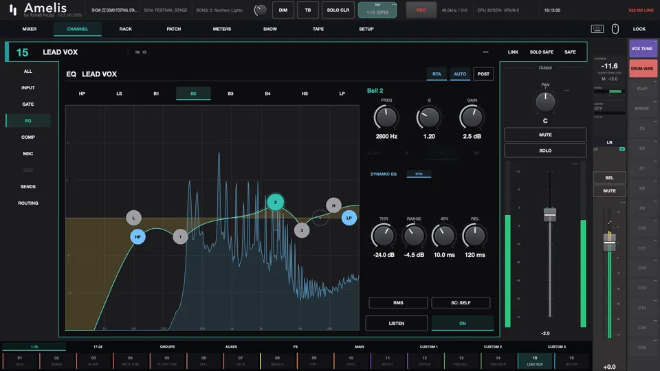Toggle RTA analyzer display
The image size is (660, 371).
point(437,74)
